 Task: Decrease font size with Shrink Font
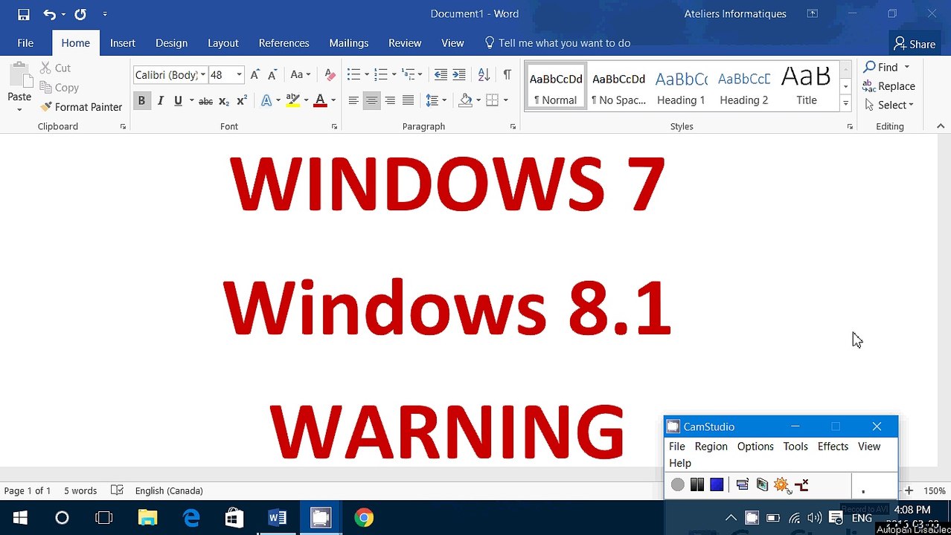272,75
